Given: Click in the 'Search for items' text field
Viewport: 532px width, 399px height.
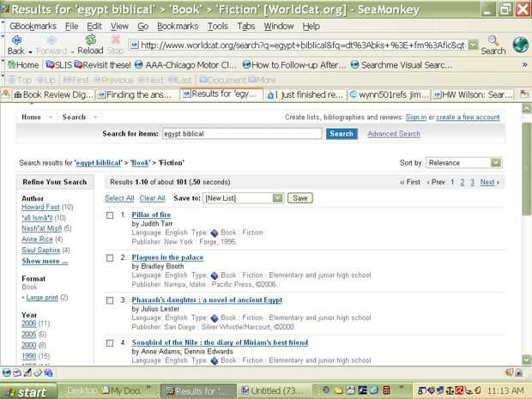Looking at the screenshot, I should point(242,134).
